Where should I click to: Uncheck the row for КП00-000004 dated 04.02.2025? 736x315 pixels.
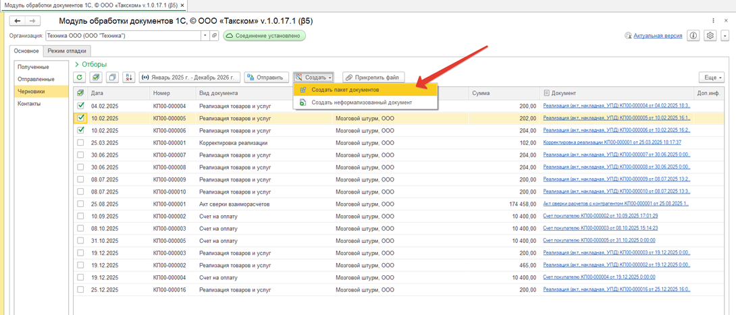(80, 106)
